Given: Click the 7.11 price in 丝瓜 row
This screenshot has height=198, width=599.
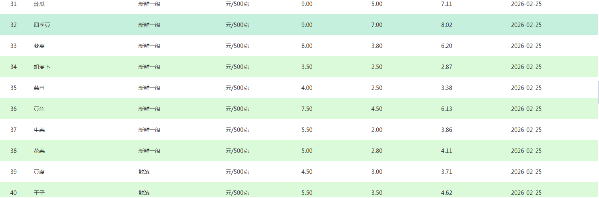Looking at the screenshot, I should (447, 4).
